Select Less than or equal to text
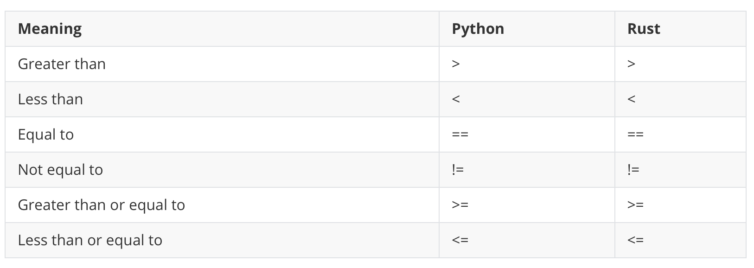The width and height of the screenshot is (754, 268). click(x=90, y=240)
